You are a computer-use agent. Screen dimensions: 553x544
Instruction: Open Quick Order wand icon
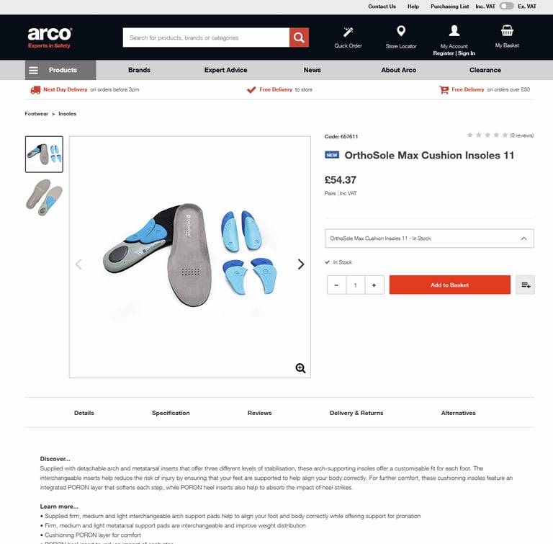[348, 32]
